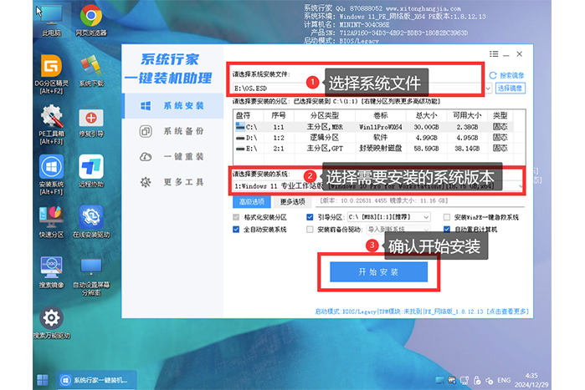Launch 修复引导 boot repair icon

(x=91, y=122)
